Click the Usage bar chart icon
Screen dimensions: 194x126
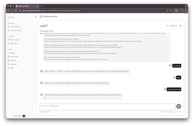(8, 53)
